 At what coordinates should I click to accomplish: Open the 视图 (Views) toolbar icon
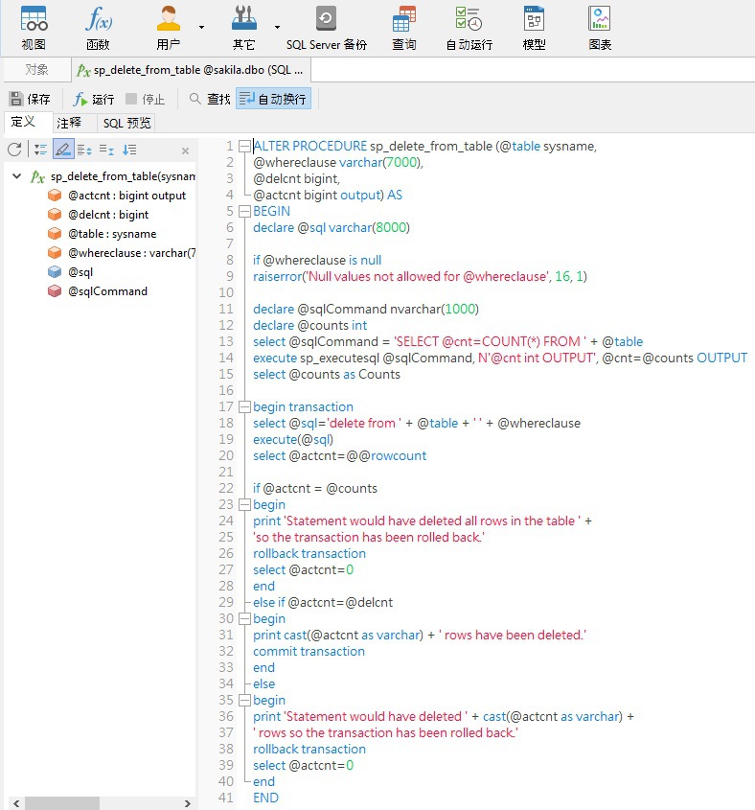pyautogui.click(x=34, y=28)
